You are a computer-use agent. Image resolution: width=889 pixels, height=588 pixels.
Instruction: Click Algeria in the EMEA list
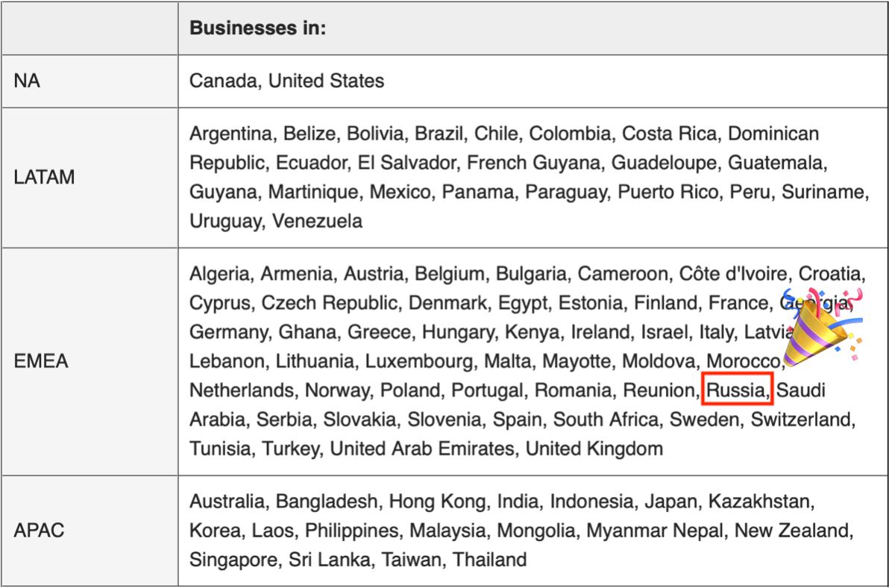tap(219, 274)
